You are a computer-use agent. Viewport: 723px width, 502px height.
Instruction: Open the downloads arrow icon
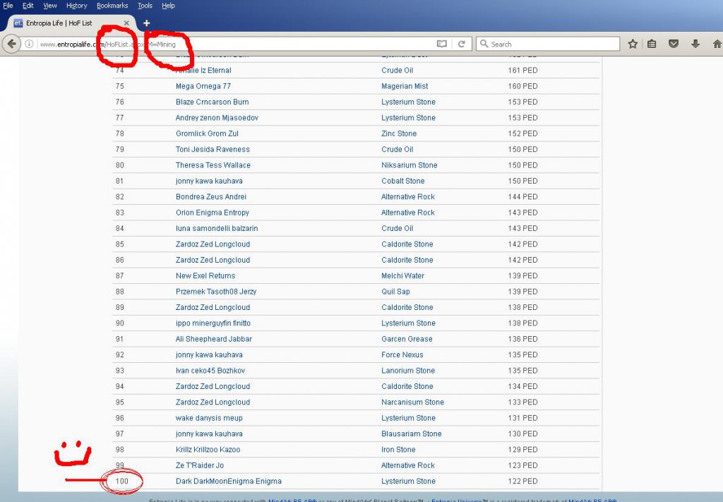[695, 44]
